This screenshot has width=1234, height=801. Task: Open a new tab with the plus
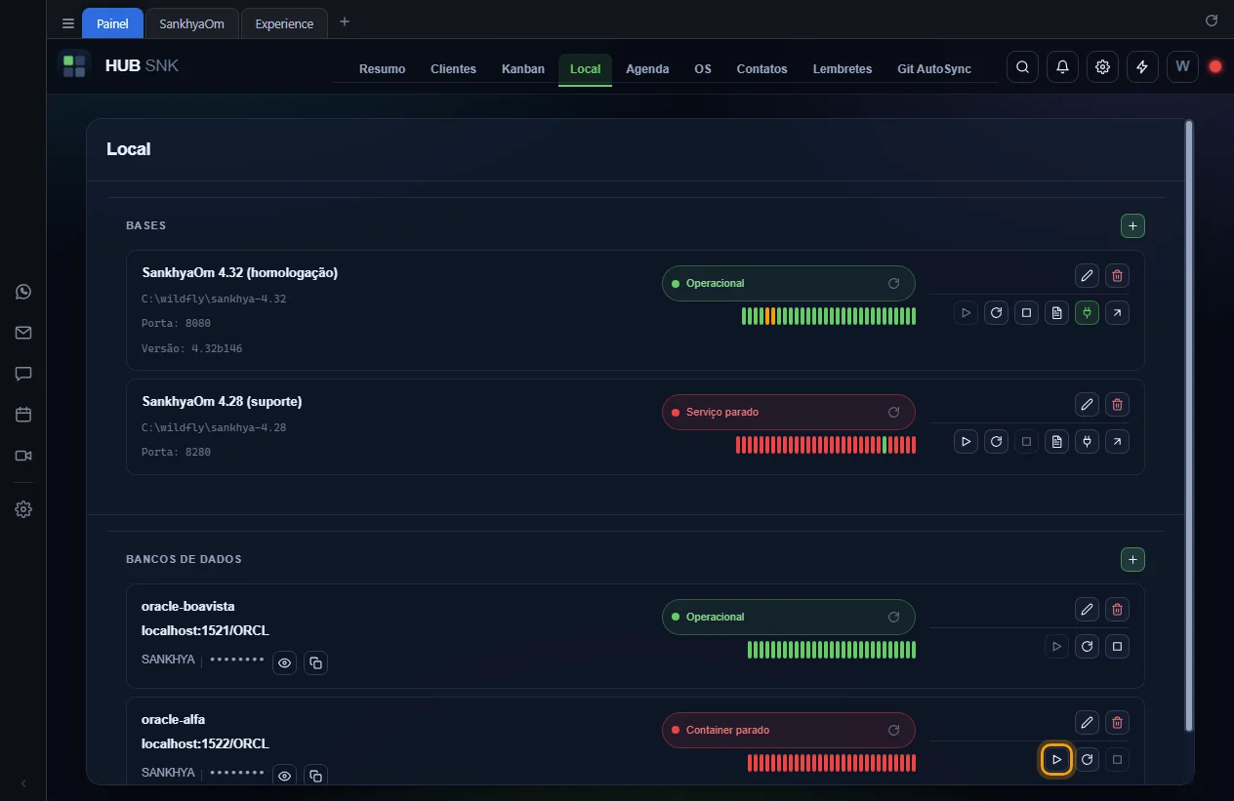(345, 21)
